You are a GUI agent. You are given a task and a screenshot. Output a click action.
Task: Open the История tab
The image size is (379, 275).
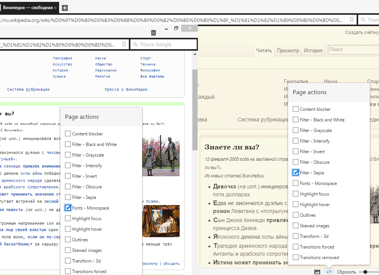point(313,50)
